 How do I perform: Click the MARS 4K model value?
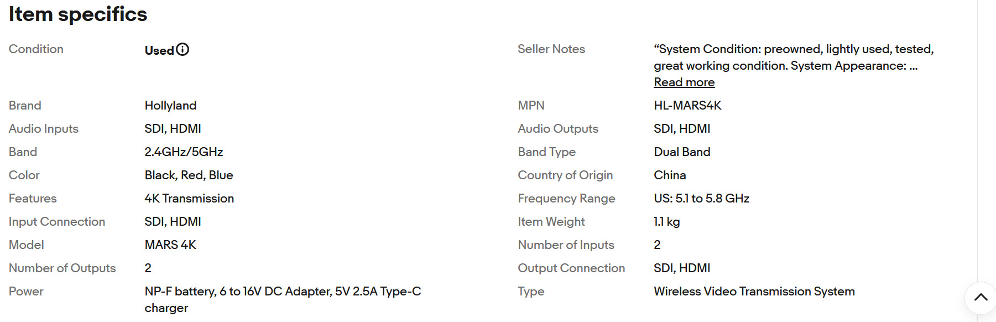tap(170, 245)
